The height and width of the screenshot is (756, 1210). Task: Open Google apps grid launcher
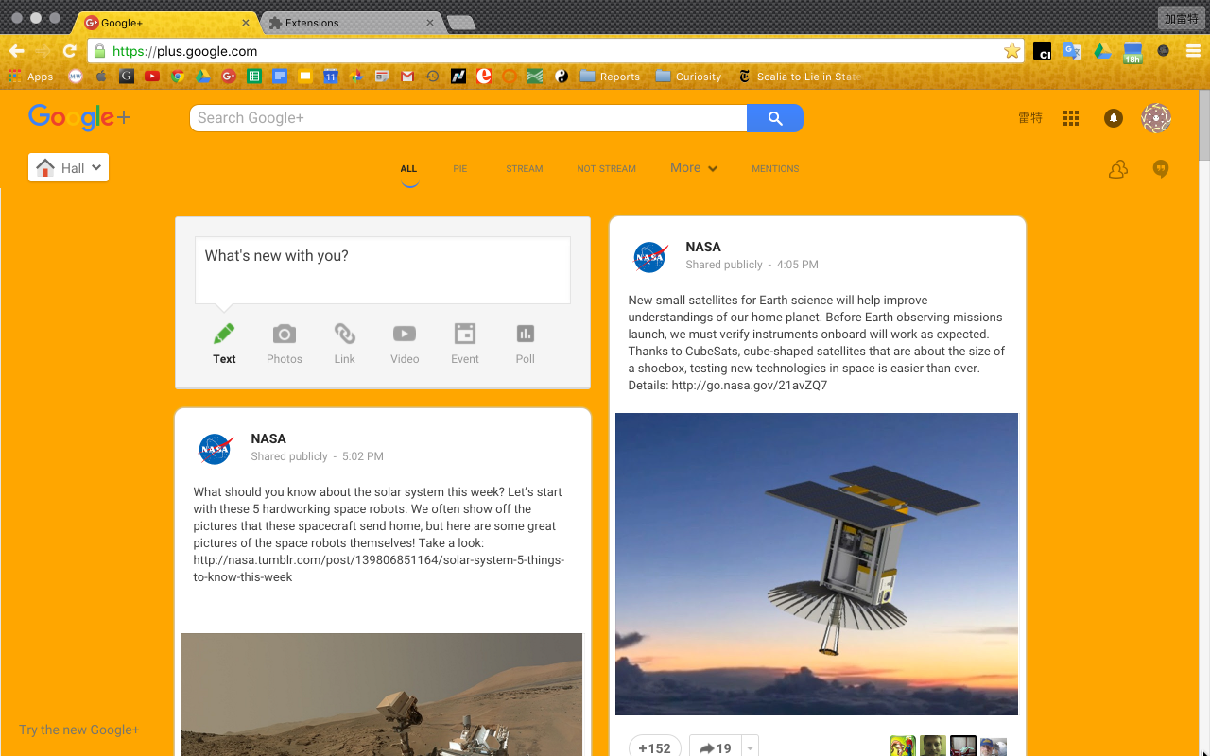pyautogui.click(x=1071, y=118)
